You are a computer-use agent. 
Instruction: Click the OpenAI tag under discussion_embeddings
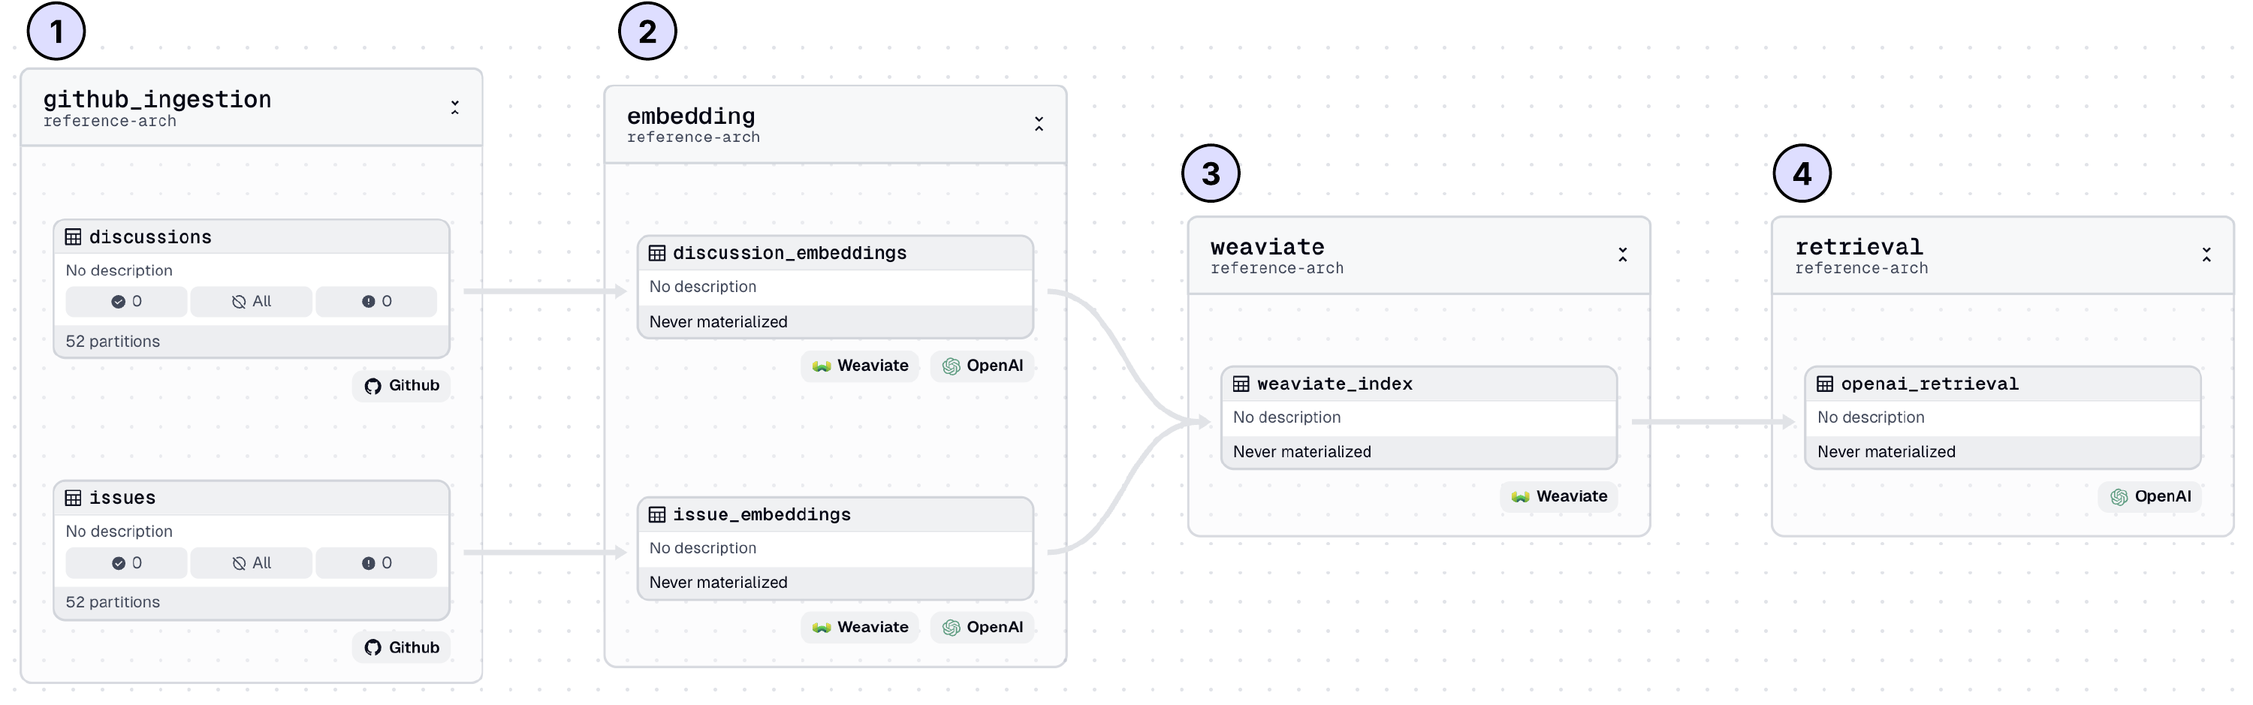[x=982, y=366]
